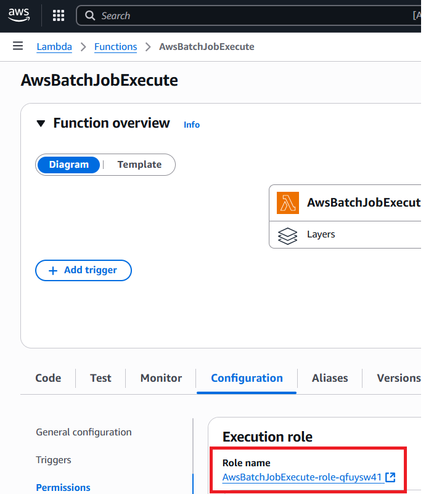
Task: Switch overview to Diagram view
Action: tap(68, 165)
